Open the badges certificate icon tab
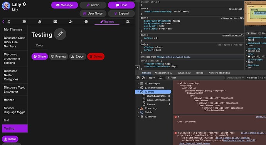 click(x=86, y=22)
